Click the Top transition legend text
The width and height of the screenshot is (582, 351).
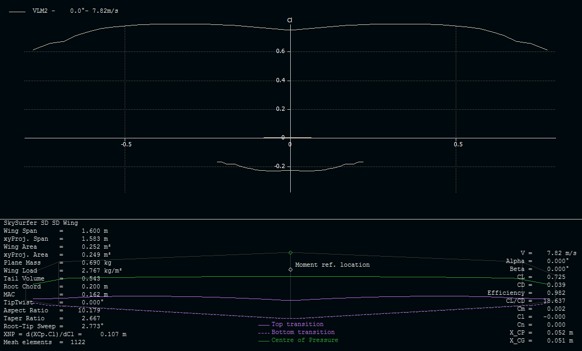point(297,324)
